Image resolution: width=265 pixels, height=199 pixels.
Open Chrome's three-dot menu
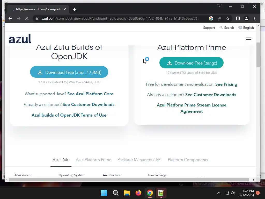pyautogui.click(x=255, y=18)
